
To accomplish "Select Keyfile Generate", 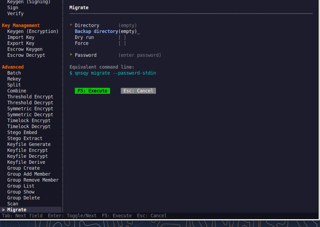I will pyautogui.click(x=29, y=144).
